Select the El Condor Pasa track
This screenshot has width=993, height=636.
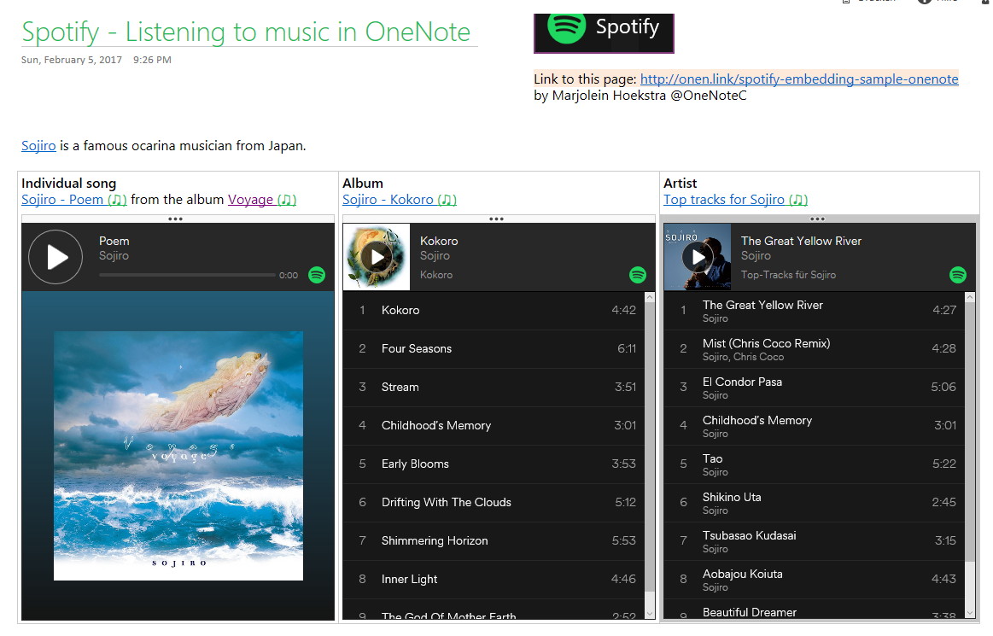(x=815, y=387)
